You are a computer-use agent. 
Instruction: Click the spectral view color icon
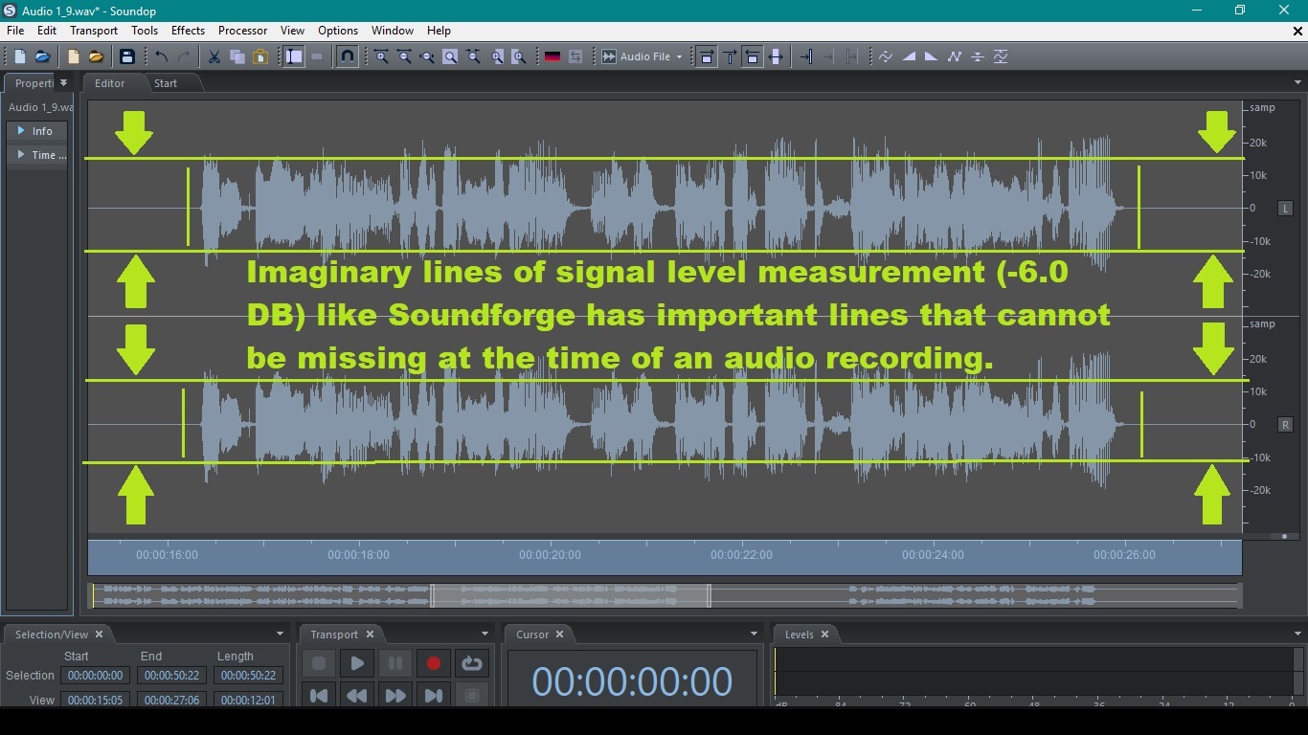click(553, 56)
